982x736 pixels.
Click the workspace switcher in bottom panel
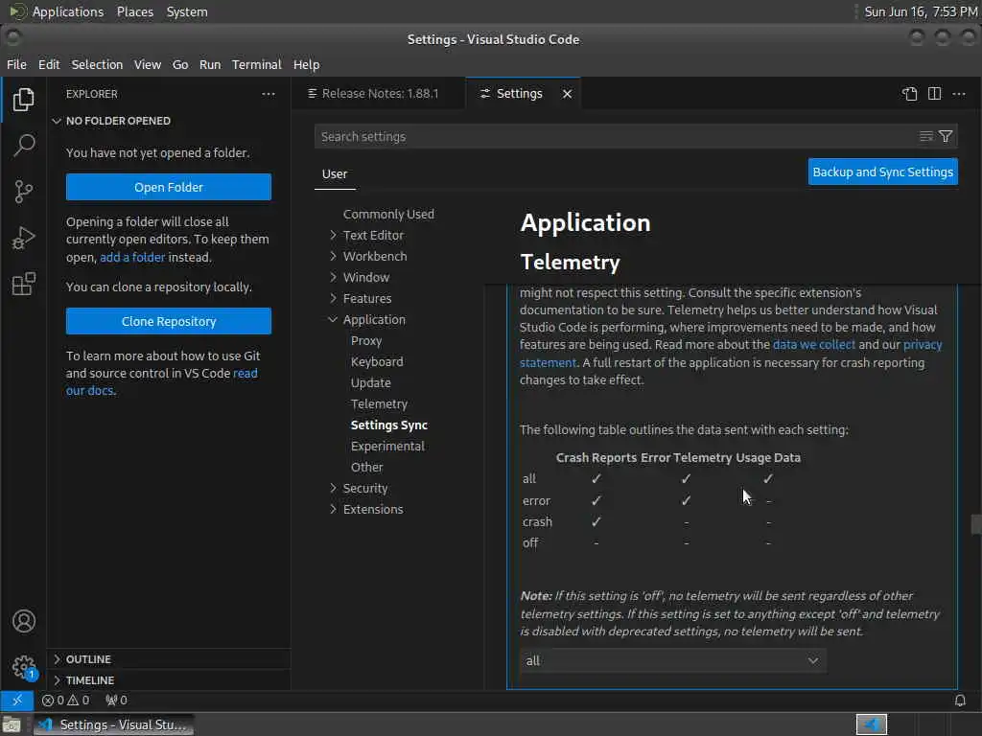[872, 724]
